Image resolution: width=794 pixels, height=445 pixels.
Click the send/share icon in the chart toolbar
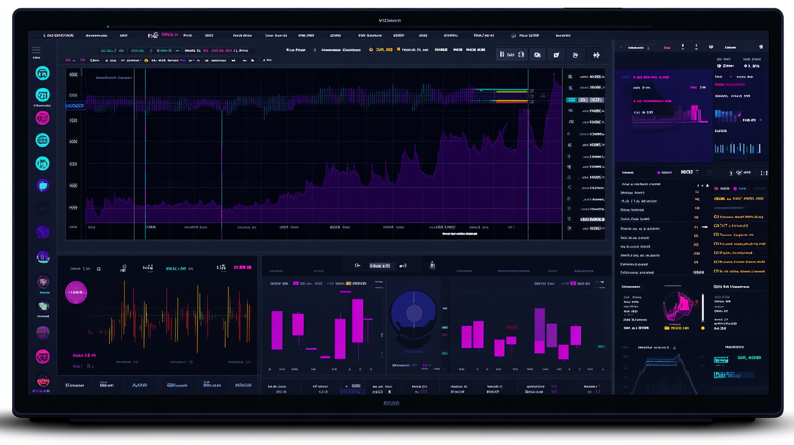click(x=556, y=55)
